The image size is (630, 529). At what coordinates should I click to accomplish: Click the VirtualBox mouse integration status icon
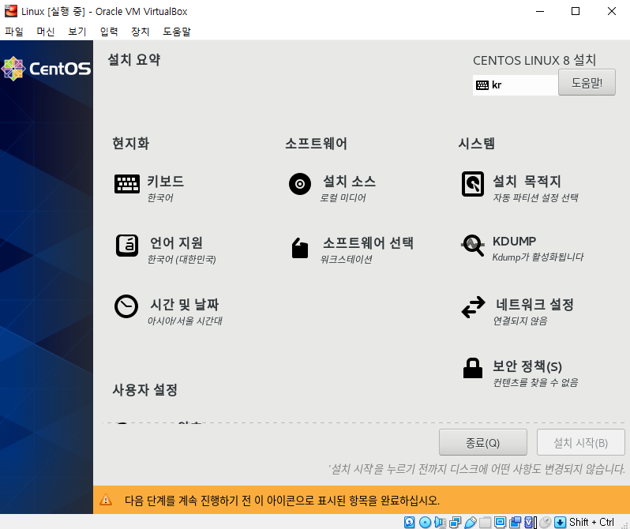click(546, 522)
